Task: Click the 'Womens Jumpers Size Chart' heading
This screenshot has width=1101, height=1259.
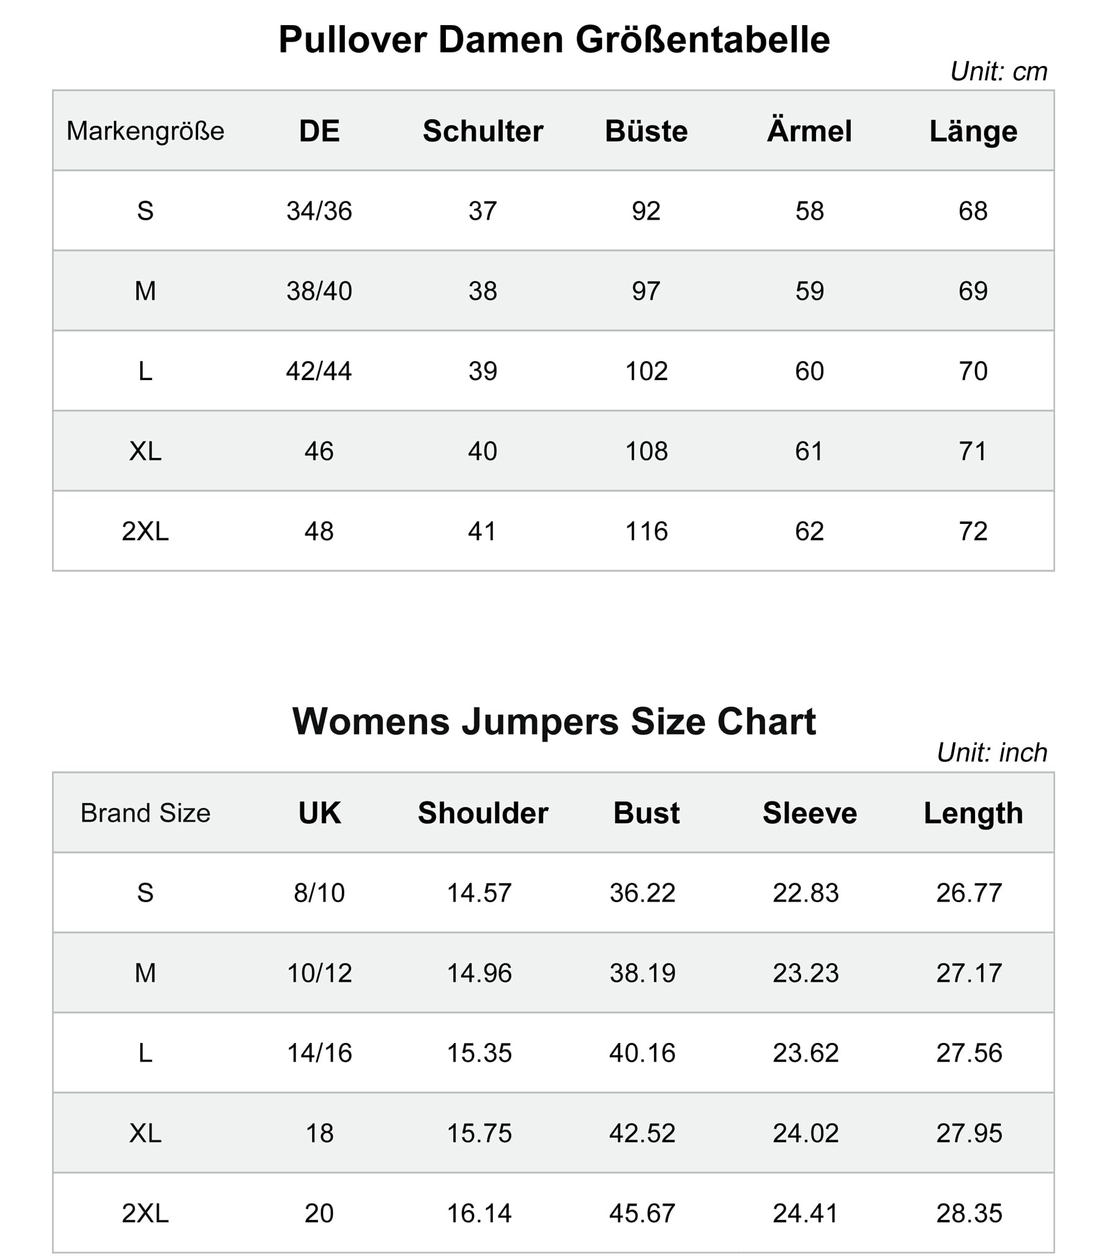Action: click(554, 721)
